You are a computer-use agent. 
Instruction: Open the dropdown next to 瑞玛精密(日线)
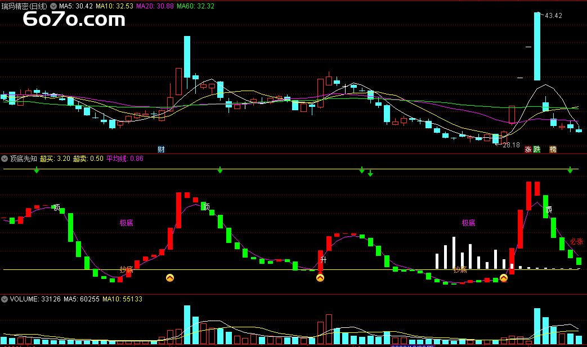coord(53,6)
